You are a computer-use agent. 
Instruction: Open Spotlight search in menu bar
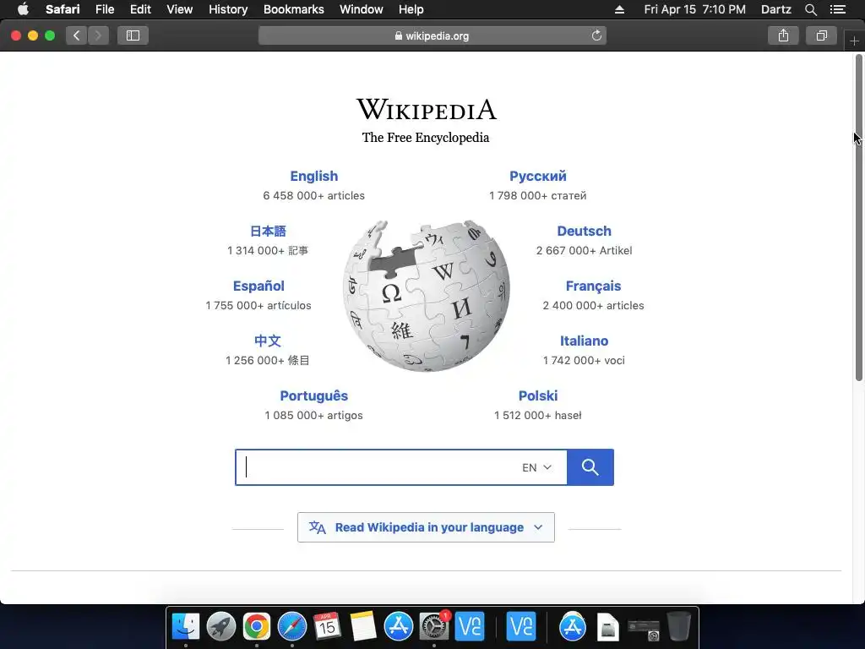pos(810,9)
